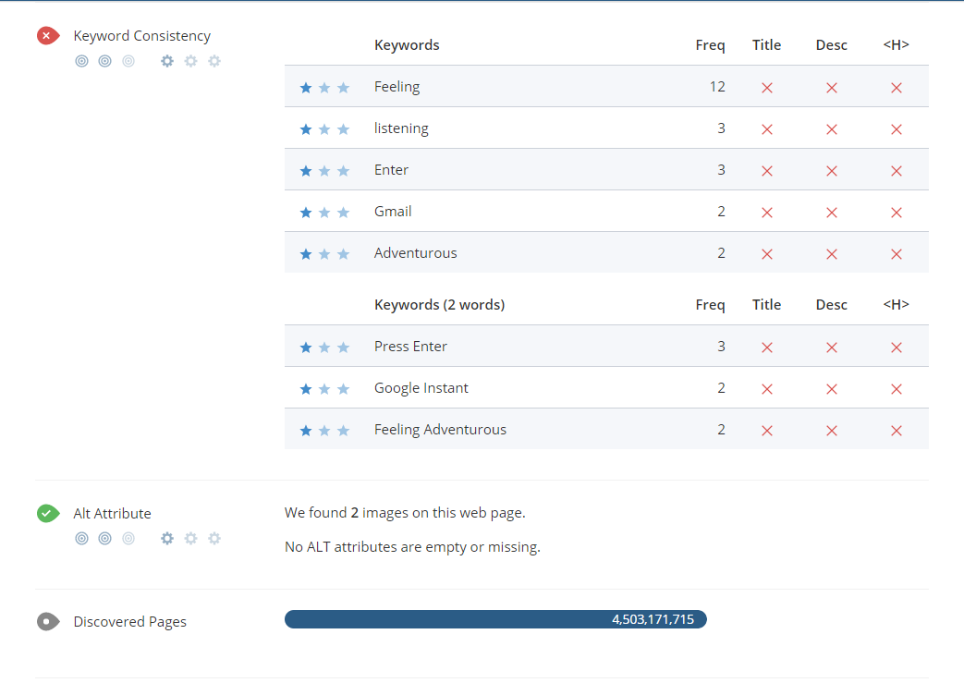Click the last star in the Gmail row

point(344,213)
